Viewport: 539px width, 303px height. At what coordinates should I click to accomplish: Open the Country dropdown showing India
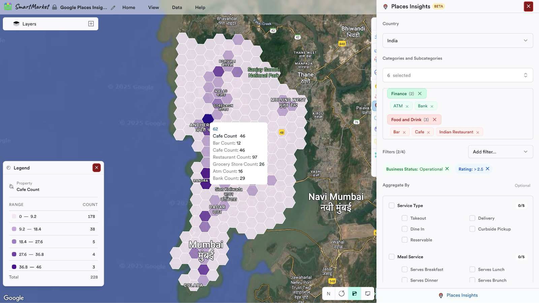457,40
